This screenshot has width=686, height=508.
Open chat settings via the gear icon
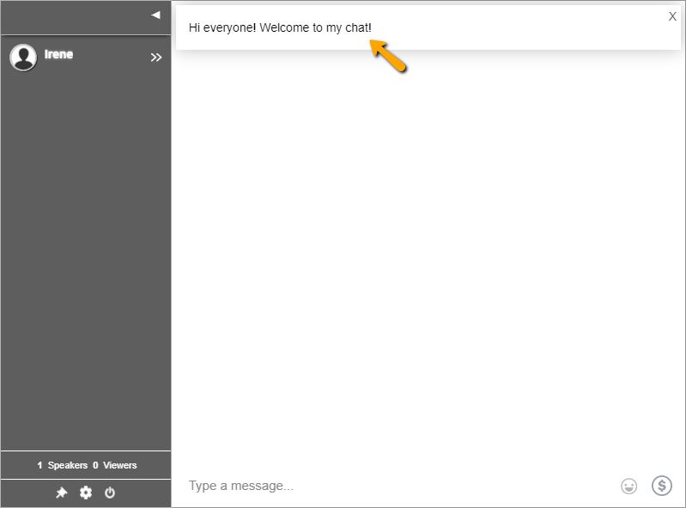pos(86,493)
